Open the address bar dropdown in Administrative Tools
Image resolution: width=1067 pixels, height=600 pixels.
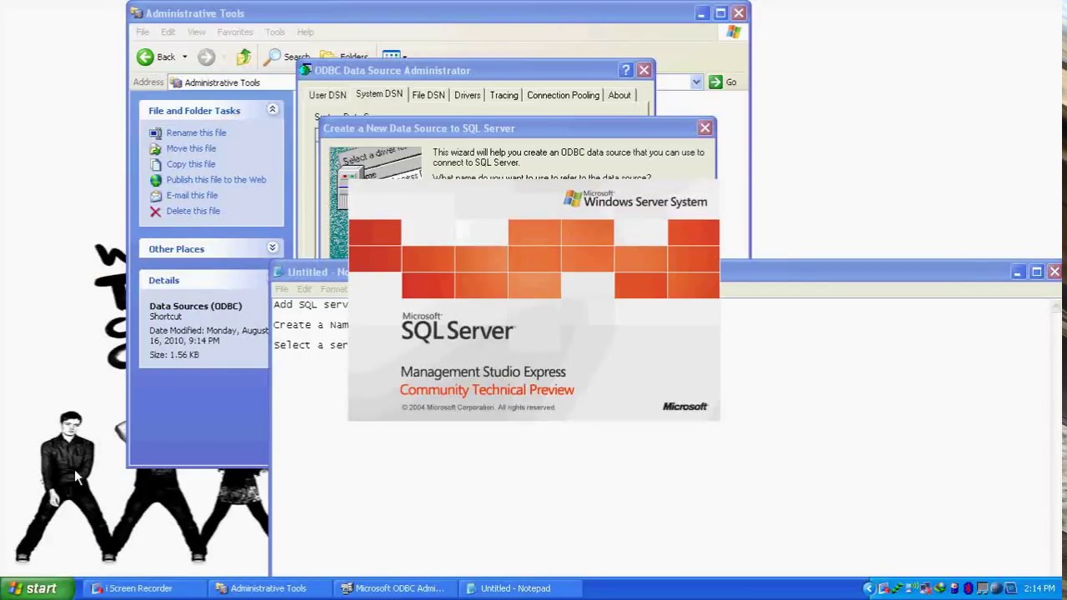(696, 82)
